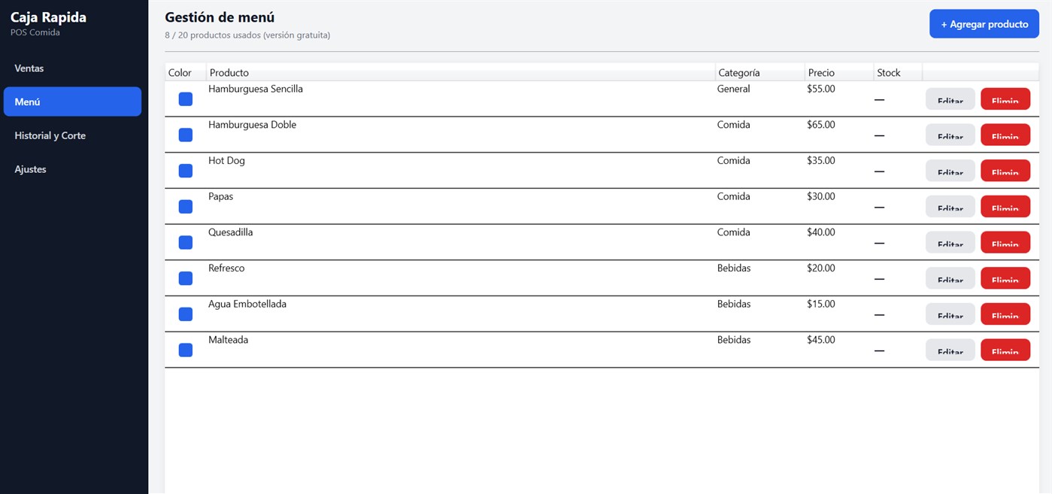This screenshot has width=1052, height=494.
Task: Remove Agua Embotellada from the menu
Action: click(x=1005, y=314)
